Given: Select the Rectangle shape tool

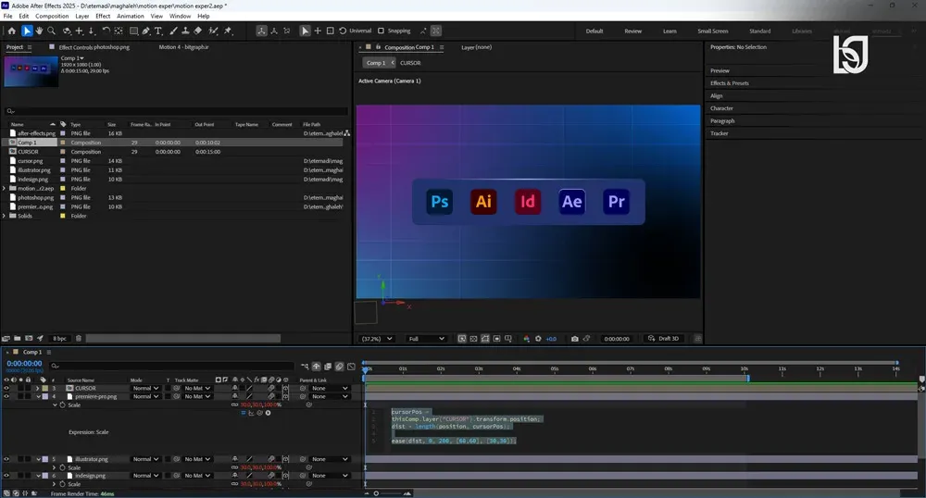Looking at the screenshot, I should click(133, 31).
